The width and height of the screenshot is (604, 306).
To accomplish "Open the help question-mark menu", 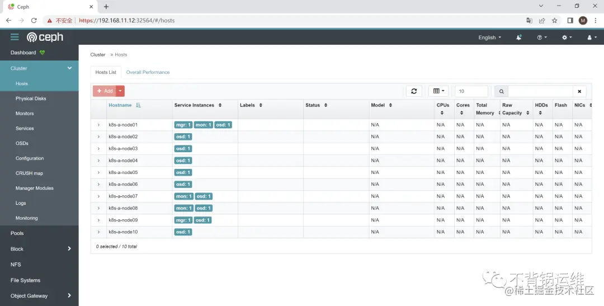I will pyautogui.click(x=542, y=37).
